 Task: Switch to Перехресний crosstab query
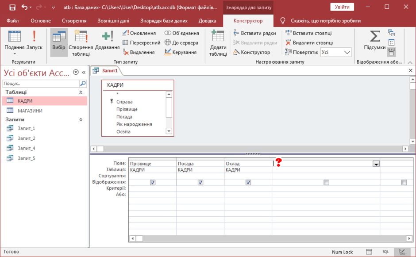(142, 43)
